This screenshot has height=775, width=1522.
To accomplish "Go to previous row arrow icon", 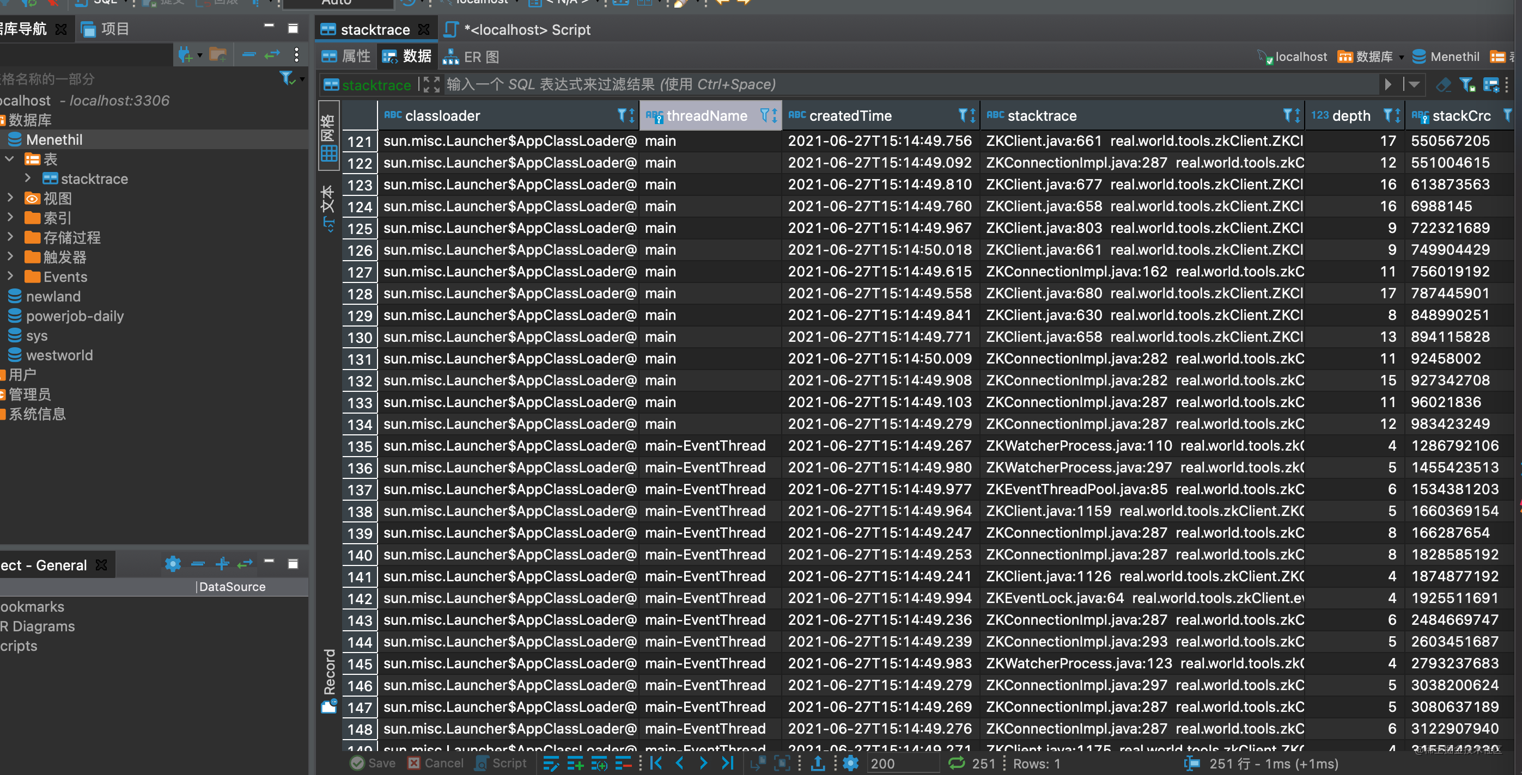I will pos(680,763).
